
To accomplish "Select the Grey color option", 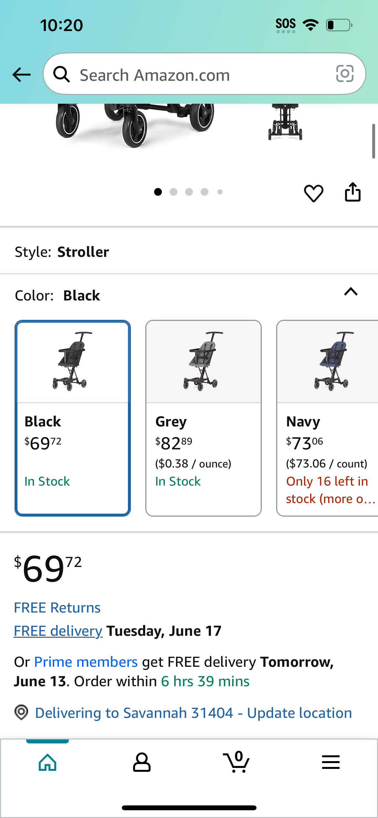I will point(204,418).
